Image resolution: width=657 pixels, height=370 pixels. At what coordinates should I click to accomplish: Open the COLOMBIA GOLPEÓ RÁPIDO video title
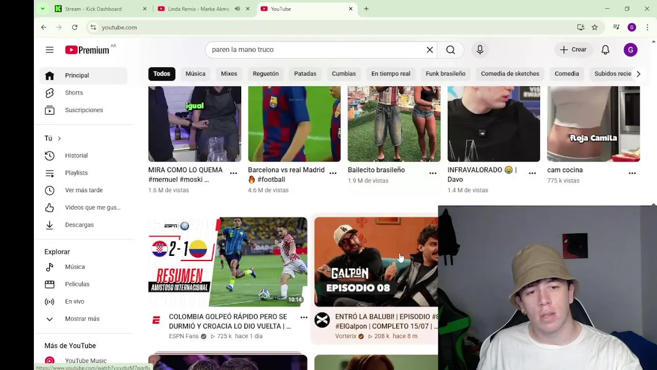click(230, 322)
